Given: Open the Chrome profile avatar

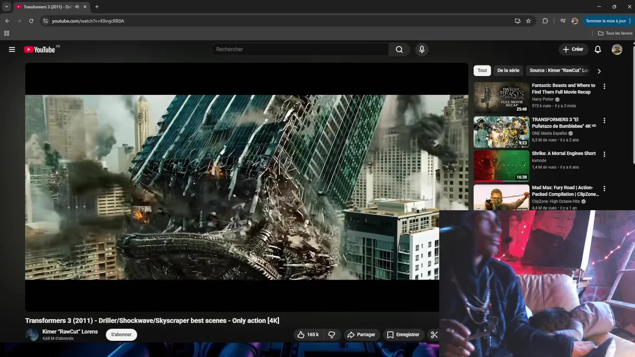Looking at the screenshot, I should [x=574, y=21].
